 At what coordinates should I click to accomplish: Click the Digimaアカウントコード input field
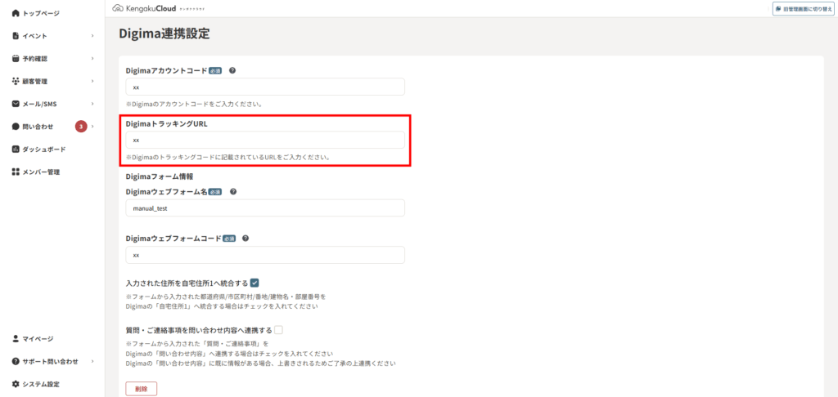click(x=265, y=87)
